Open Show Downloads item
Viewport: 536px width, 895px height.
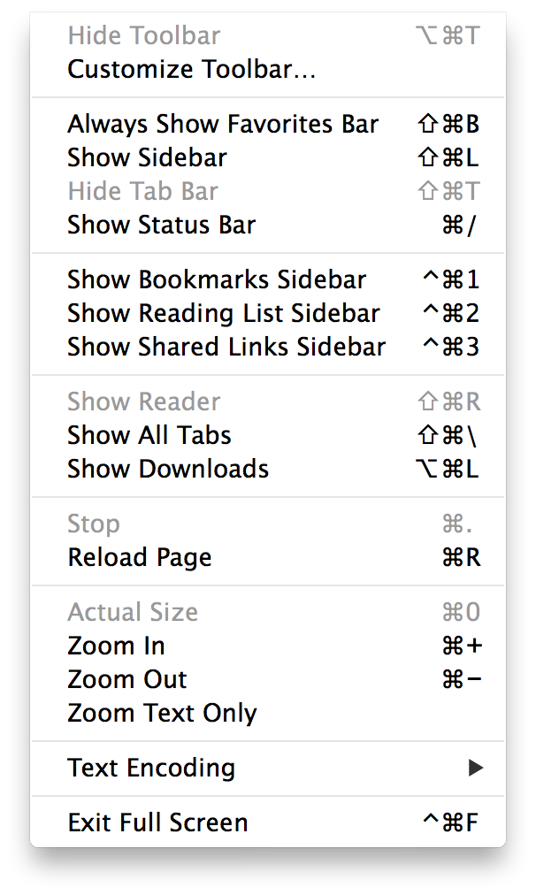[168, 469]
